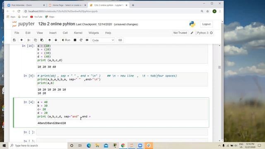Click the output text 40and30and20and20
The height and width of the screenshot is (149, 265).
pos(52,123)
